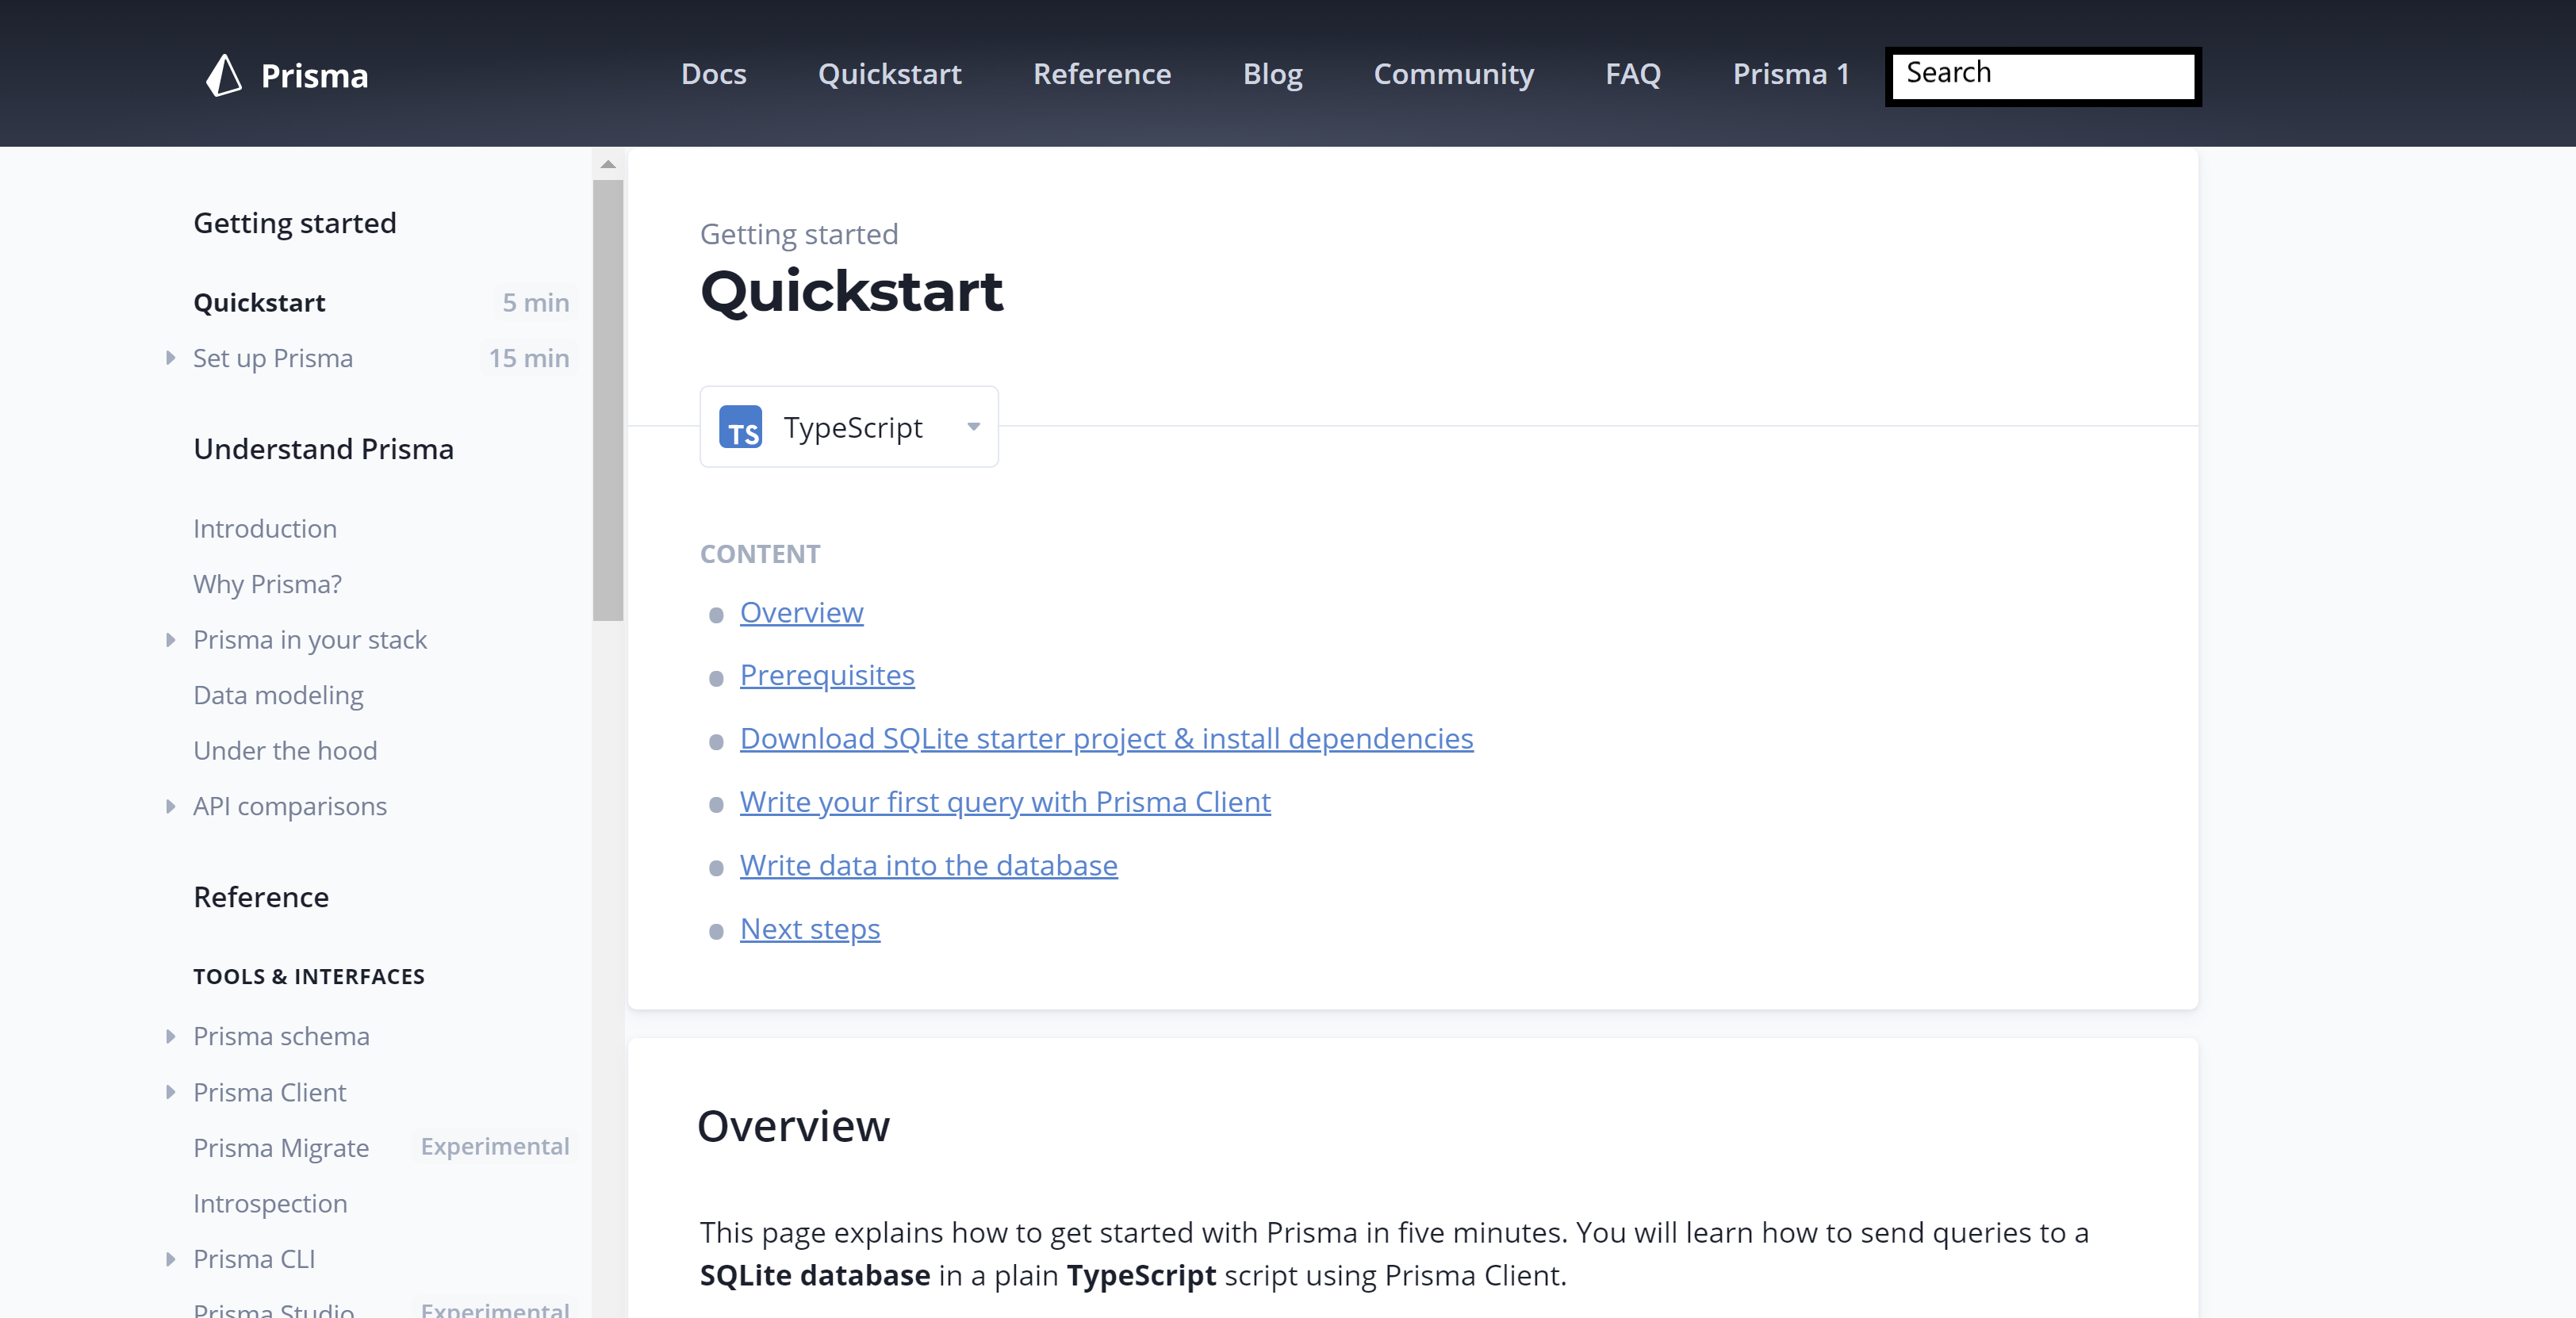2576x1318 pixels.
Task: Open the language selector dropdown
Action: pos(973,427)
